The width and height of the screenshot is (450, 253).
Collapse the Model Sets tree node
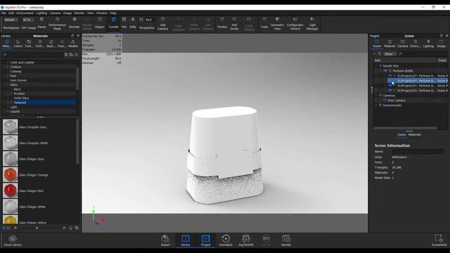376,66
